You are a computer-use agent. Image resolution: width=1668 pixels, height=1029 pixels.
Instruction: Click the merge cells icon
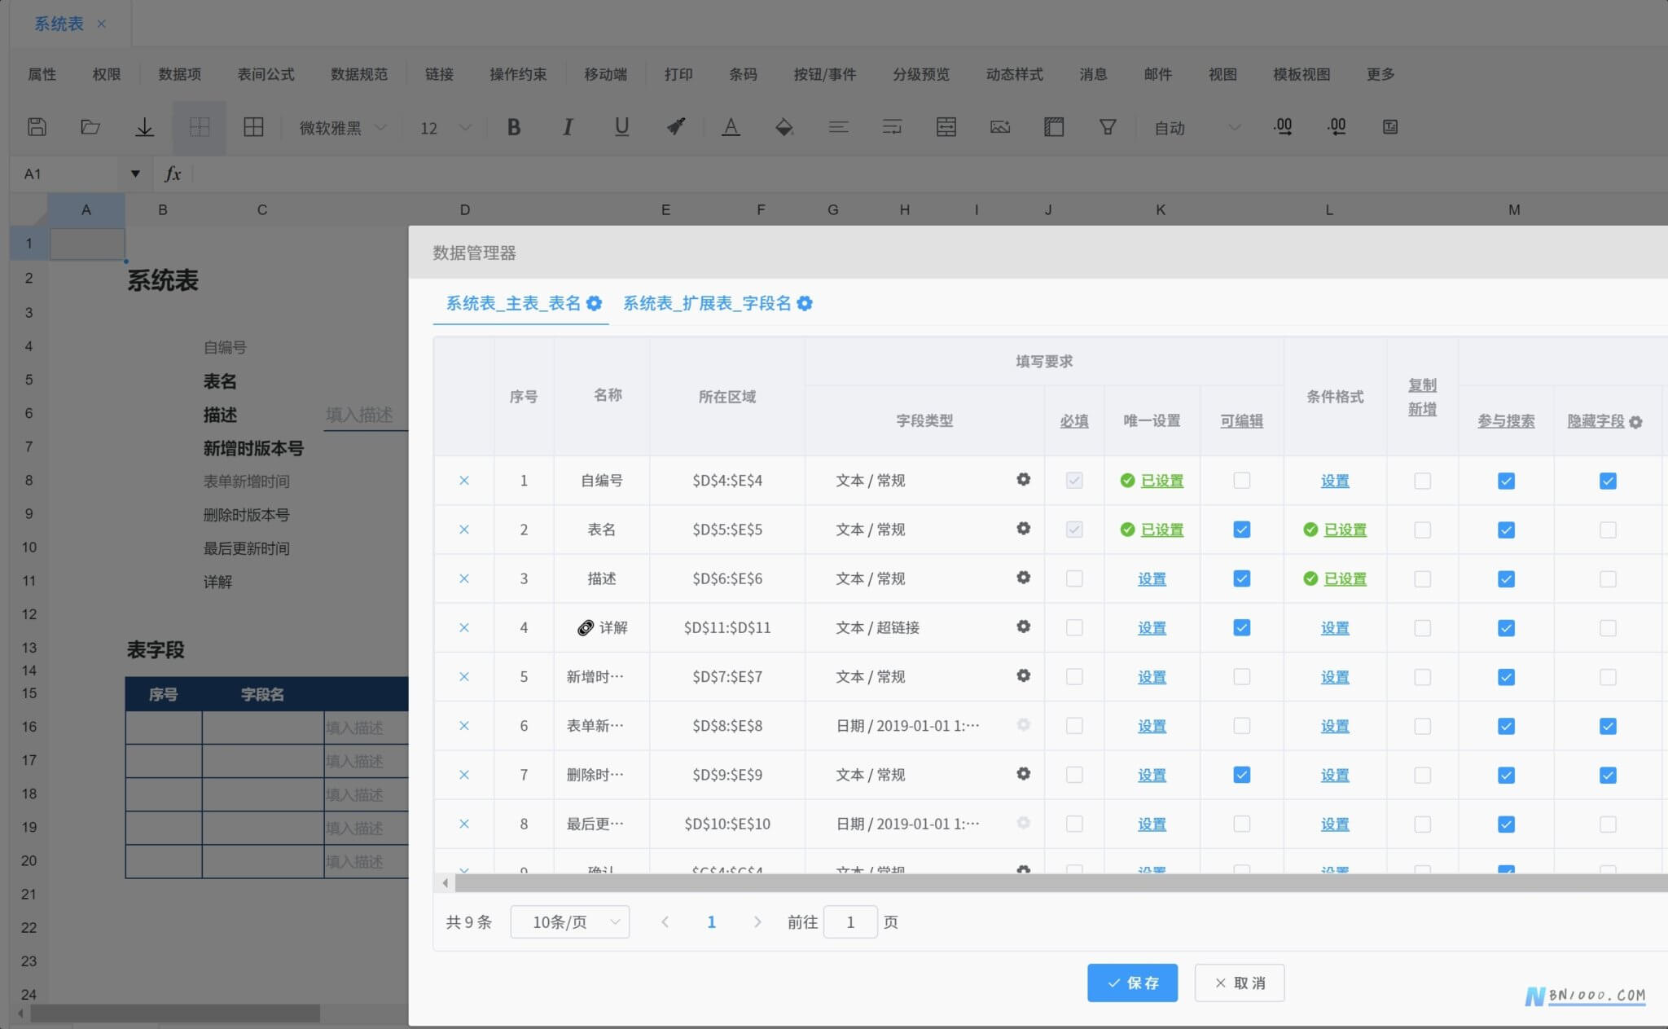pos(946,127)
